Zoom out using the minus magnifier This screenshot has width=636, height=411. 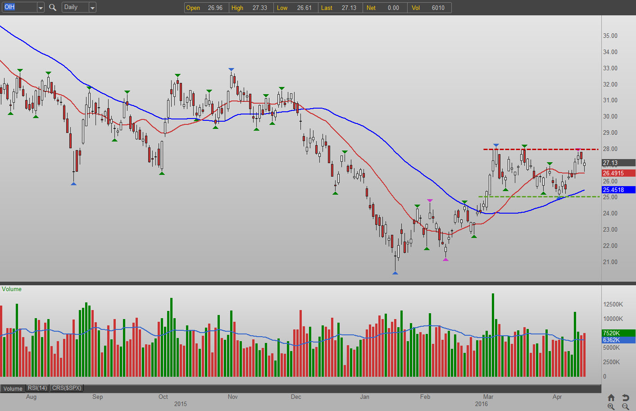coord(626,406)
